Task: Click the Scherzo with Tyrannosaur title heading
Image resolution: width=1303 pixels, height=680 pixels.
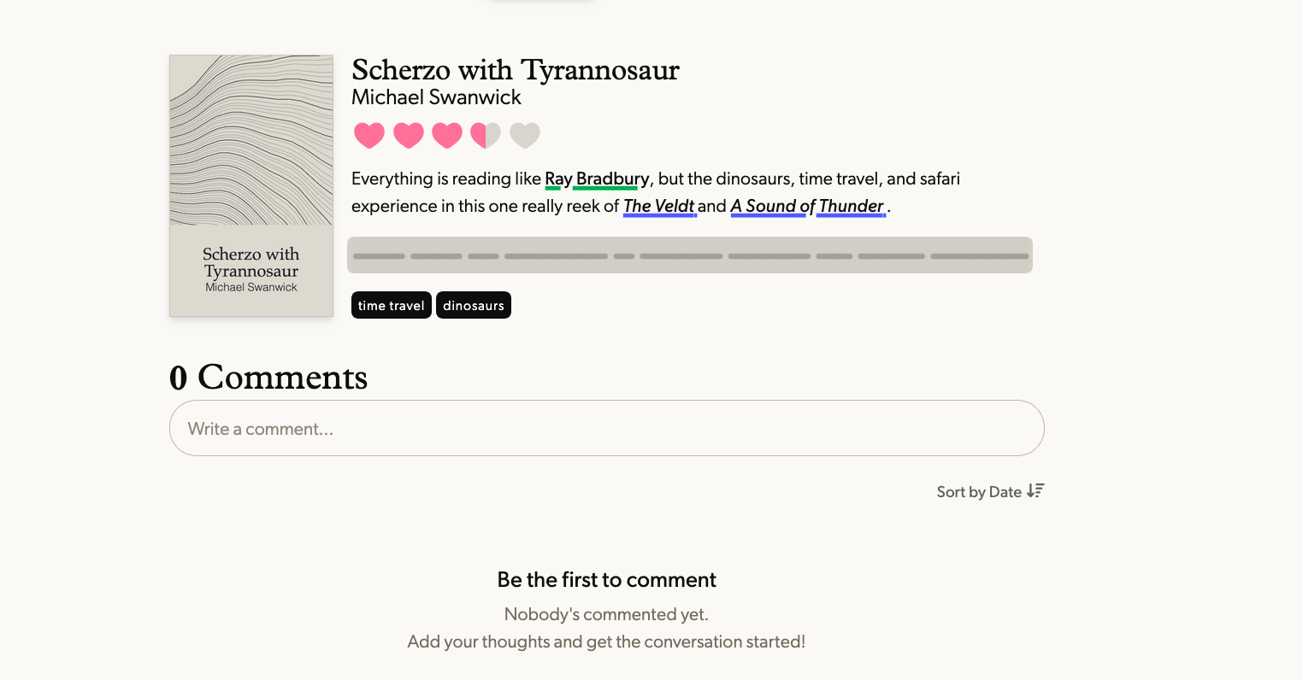Action: point(516,70)
